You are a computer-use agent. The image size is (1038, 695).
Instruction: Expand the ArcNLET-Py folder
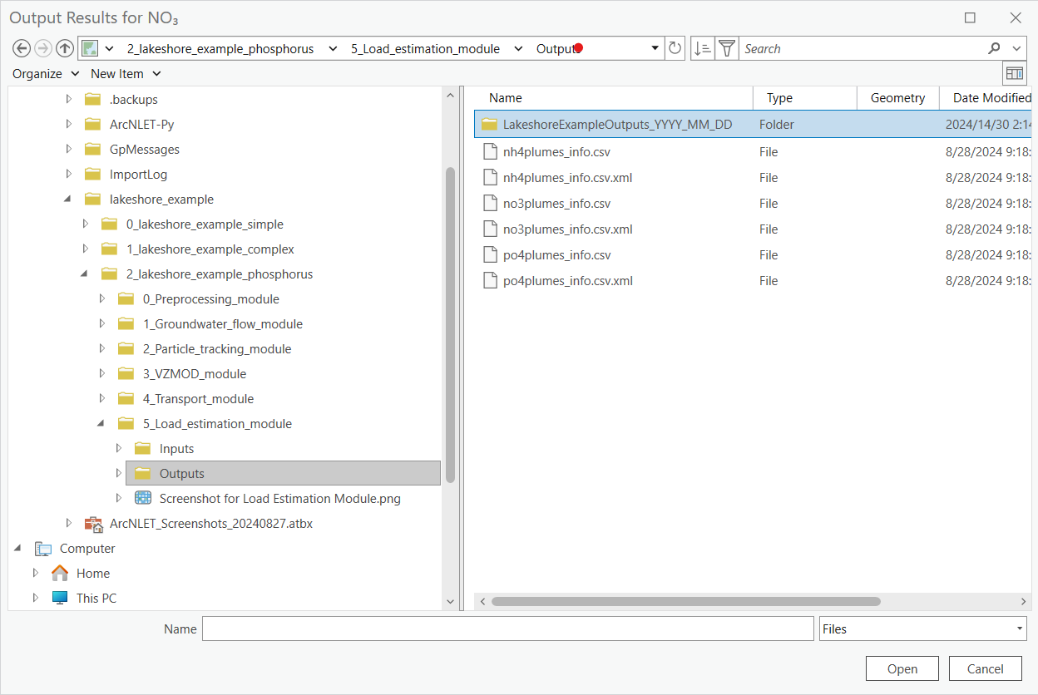[69, 125]
